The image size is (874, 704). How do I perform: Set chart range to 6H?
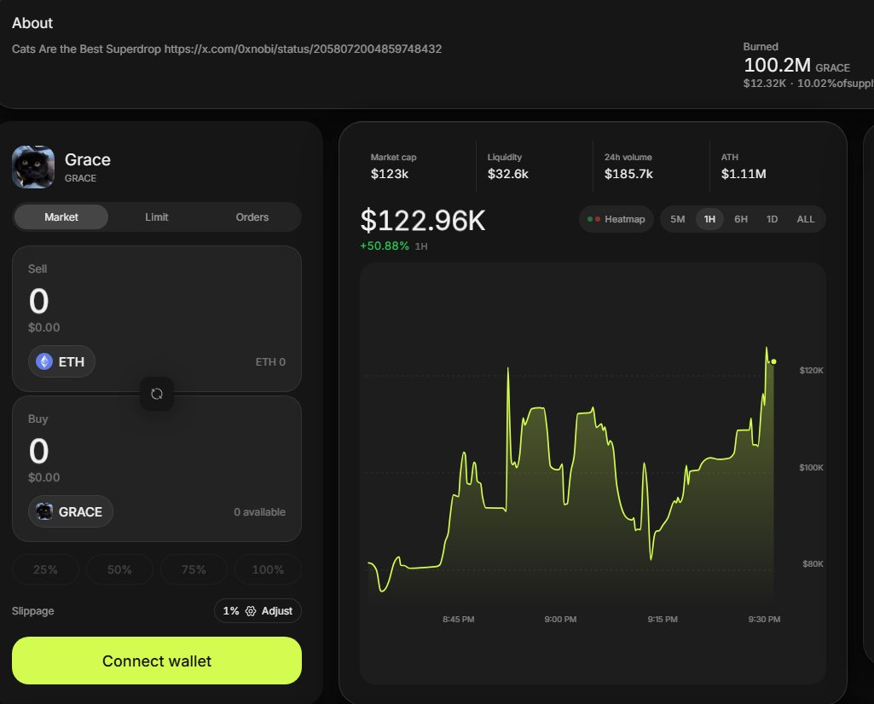(x=741, y=219)
